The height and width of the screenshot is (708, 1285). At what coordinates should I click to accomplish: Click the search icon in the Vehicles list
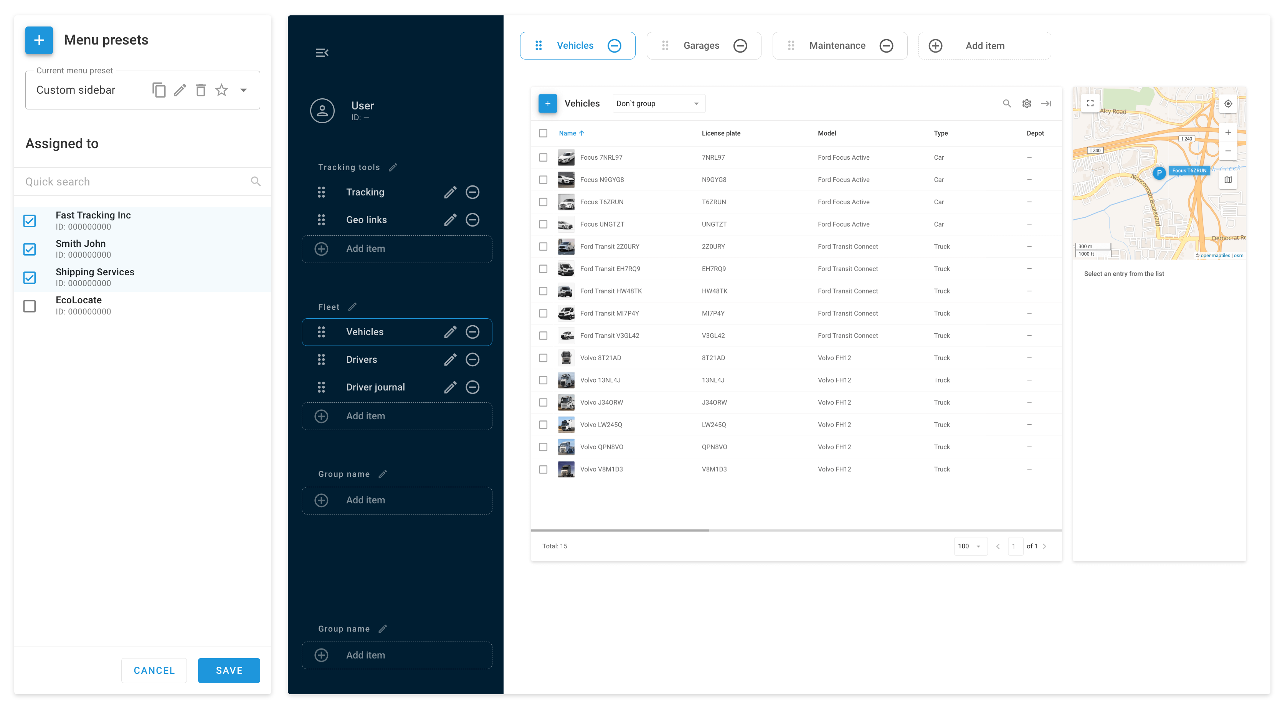point(1007,103)
